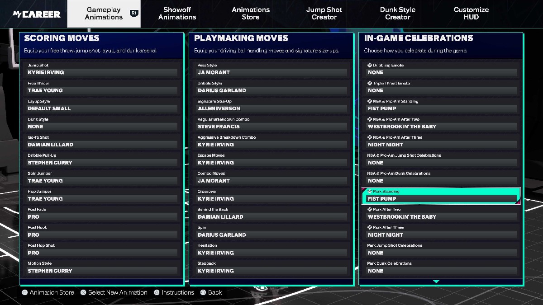Click the X icon for Select New Animation
The image size is (543, 305).
tap(83, 292)
